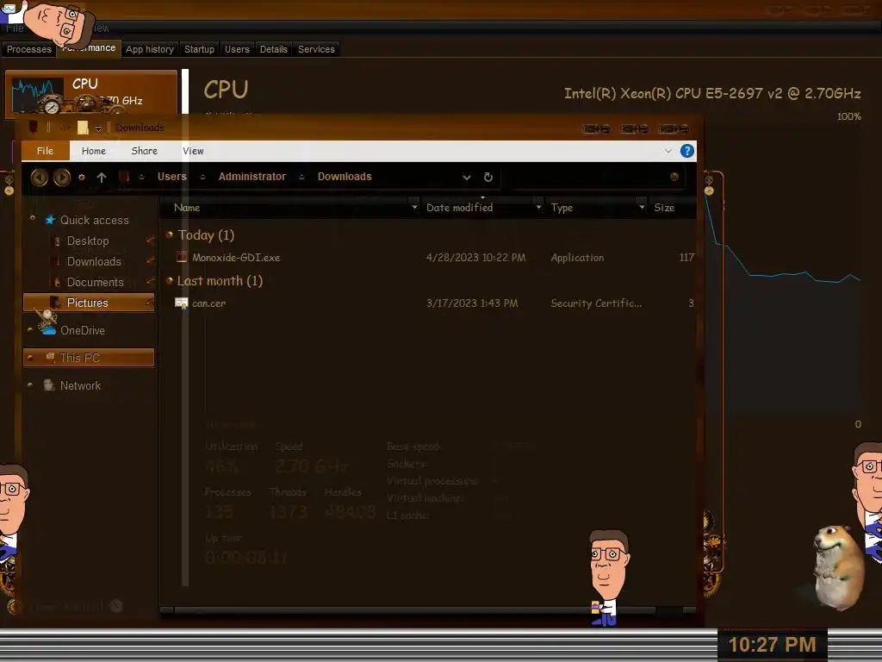Click the folder icon in Explorer title bar
882x662 pixels.
pyautogui.click(x=83, y=128)
